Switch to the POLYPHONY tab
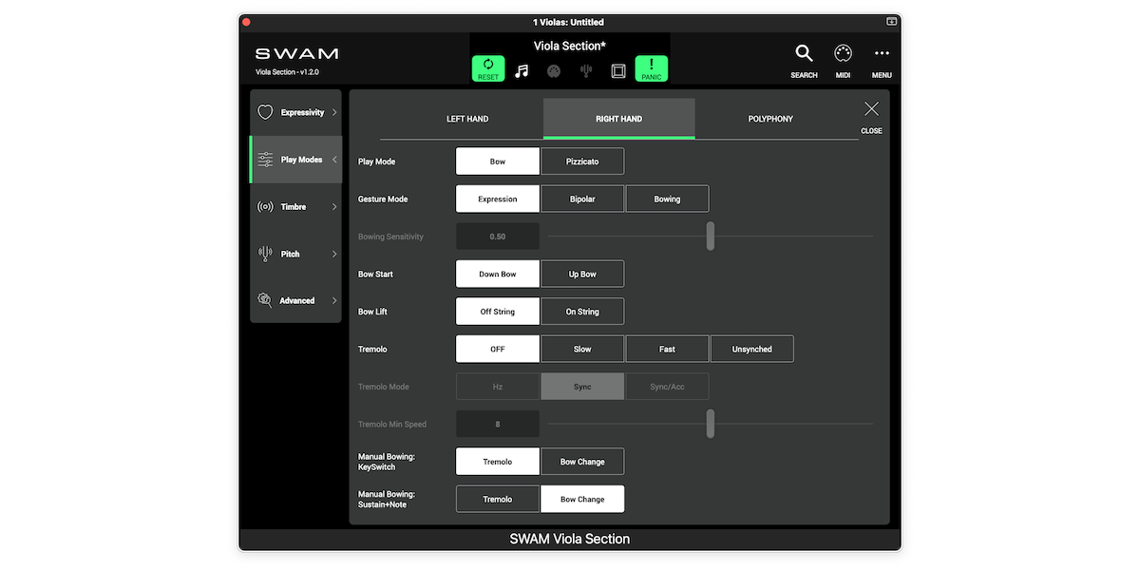This screenshot has height=570, width=1140. pos(770,119)
